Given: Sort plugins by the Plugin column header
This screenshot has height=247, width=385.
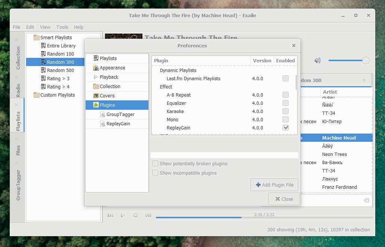Looking at the screenshot, I should tap(201, 60).
